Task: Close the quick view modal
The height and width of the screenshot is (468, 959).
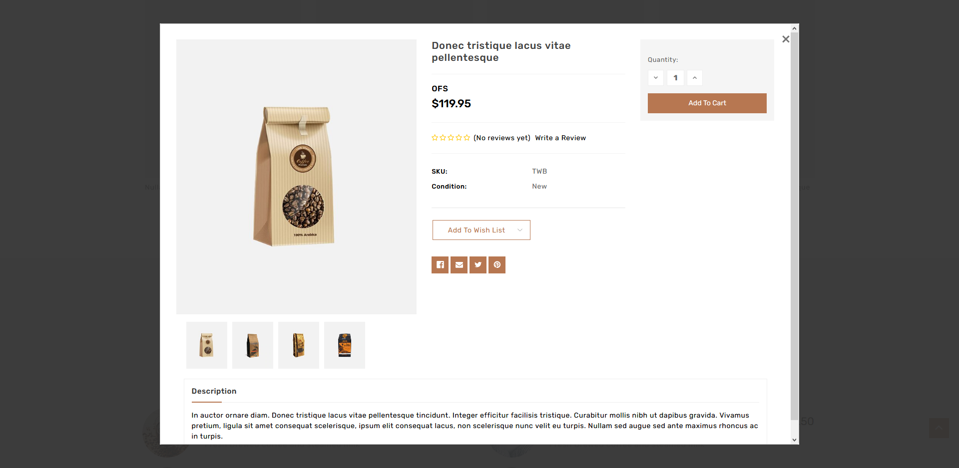Action: 786,39
